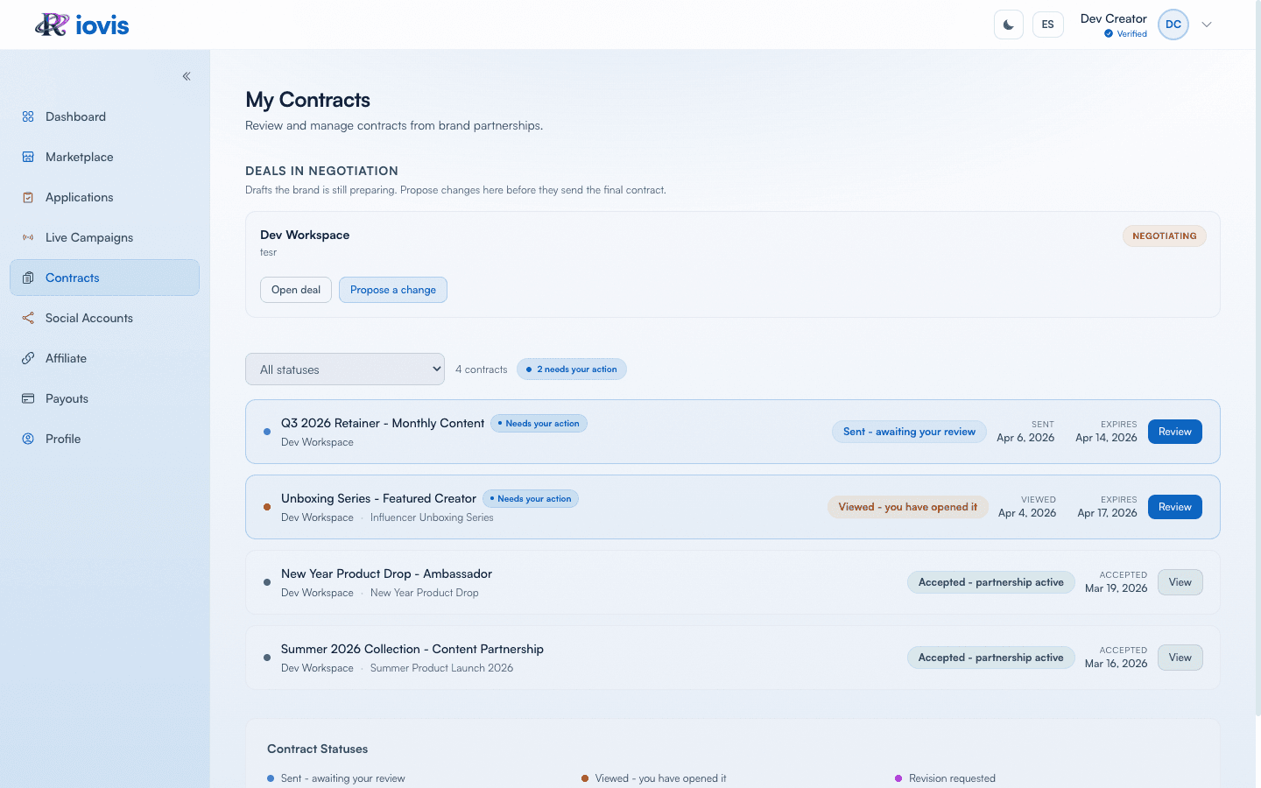Click the Profile person icon
The width and height of the screenshot is (1261, 788).
coord(28,439)
